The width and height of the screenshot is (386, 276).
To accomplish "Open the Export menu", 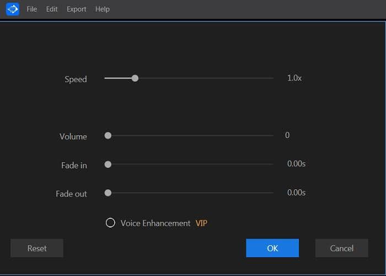I will 76,9.
